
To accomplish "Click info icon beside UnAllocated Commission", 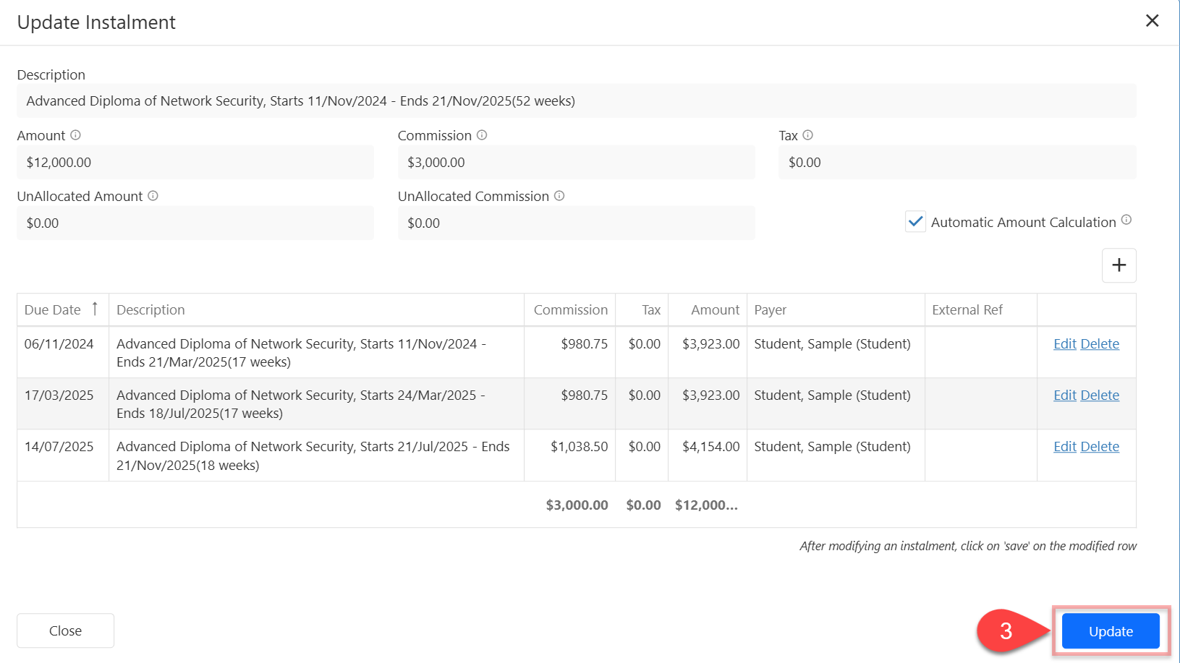I will (559, 196).
